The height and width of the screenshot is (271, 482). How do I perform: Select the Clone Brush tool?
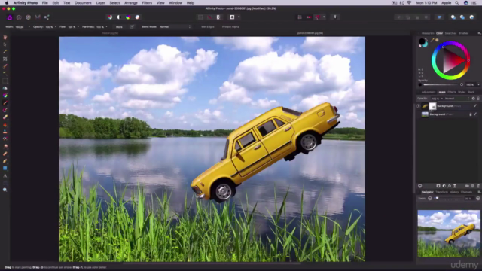point(5,132)
